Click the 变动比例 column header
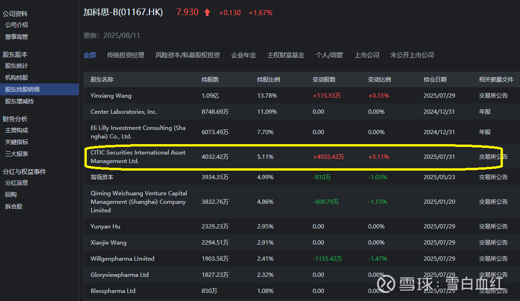Image resolution: width=520 pixels, height=301 pixels. (380, 80)
